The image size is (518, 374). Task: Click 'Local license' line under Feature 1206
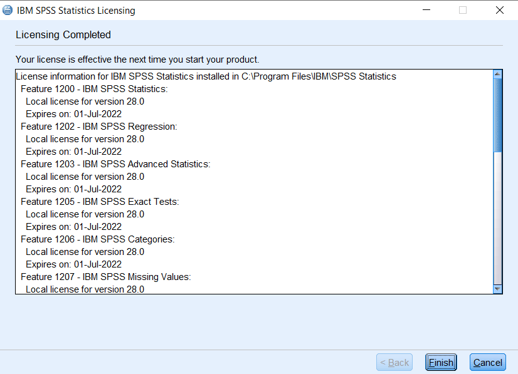coord(85,252)
